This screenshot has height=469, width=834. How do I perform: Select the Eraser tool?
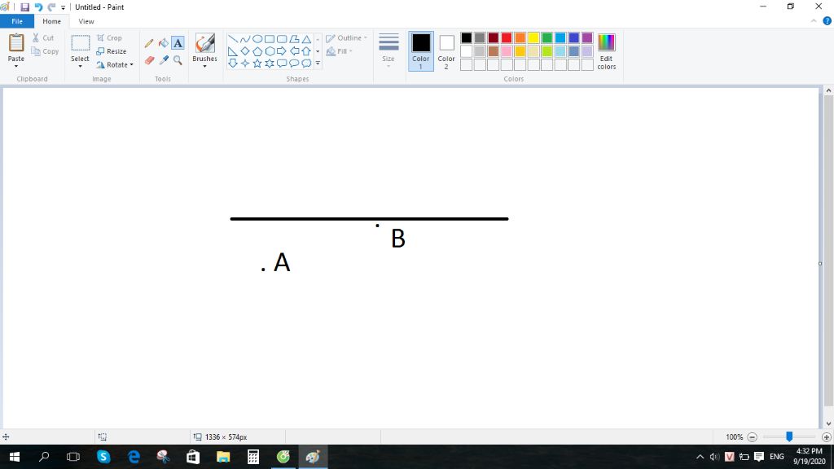[x=149, y=60]
